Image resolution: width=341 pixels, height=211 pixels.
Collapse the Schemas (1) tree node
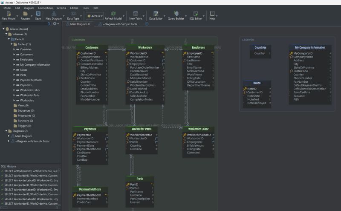point(6,34)
